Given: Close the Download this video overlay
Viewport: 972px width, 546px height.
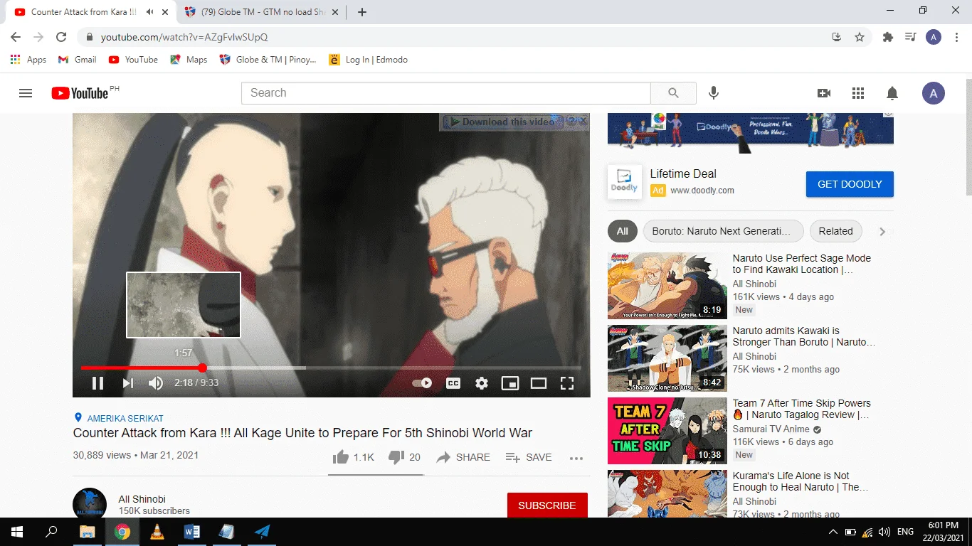Looking at the screenshot, I should click(x=583, y=121).
